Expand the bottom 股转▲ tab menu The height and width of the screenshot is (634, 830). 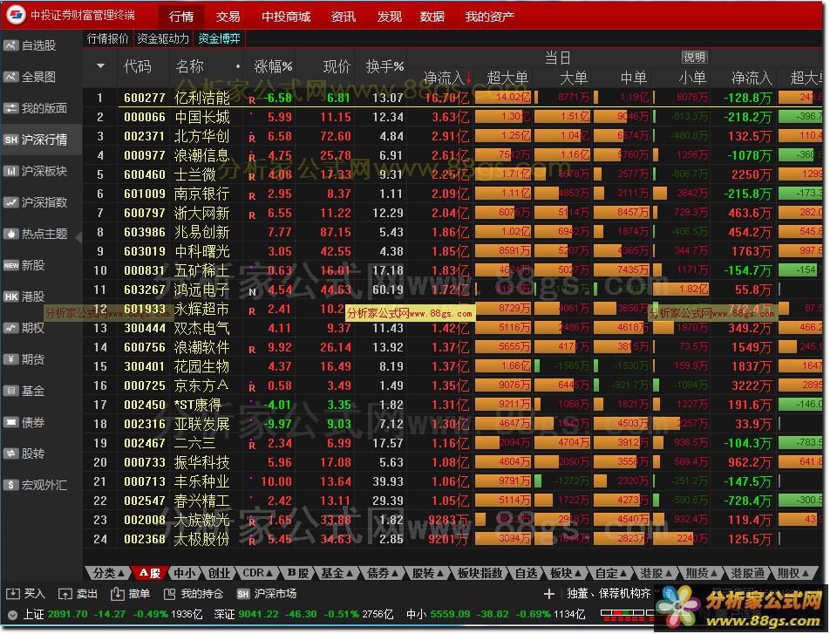tap(427, 573)
